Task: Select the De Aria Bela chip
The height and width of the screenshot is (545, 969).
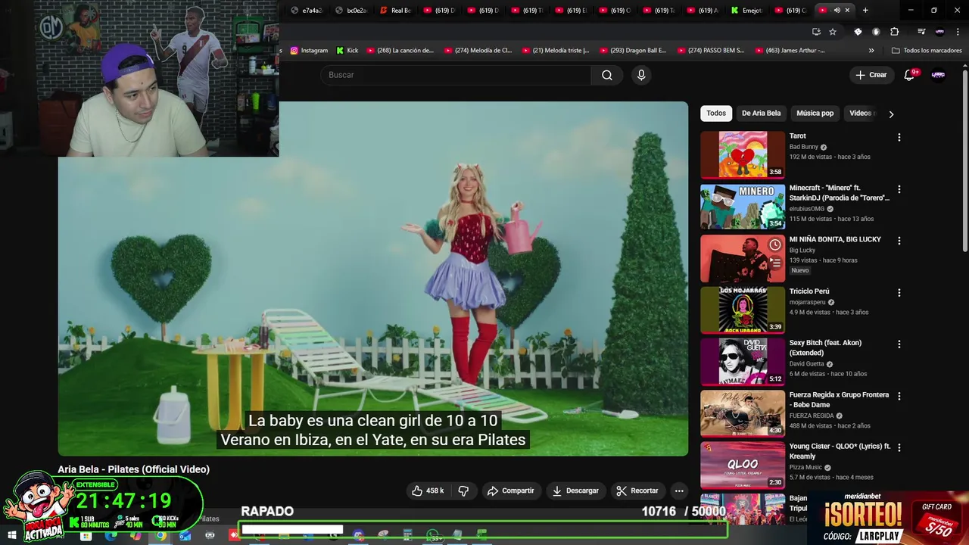Action: coord(761,114)
